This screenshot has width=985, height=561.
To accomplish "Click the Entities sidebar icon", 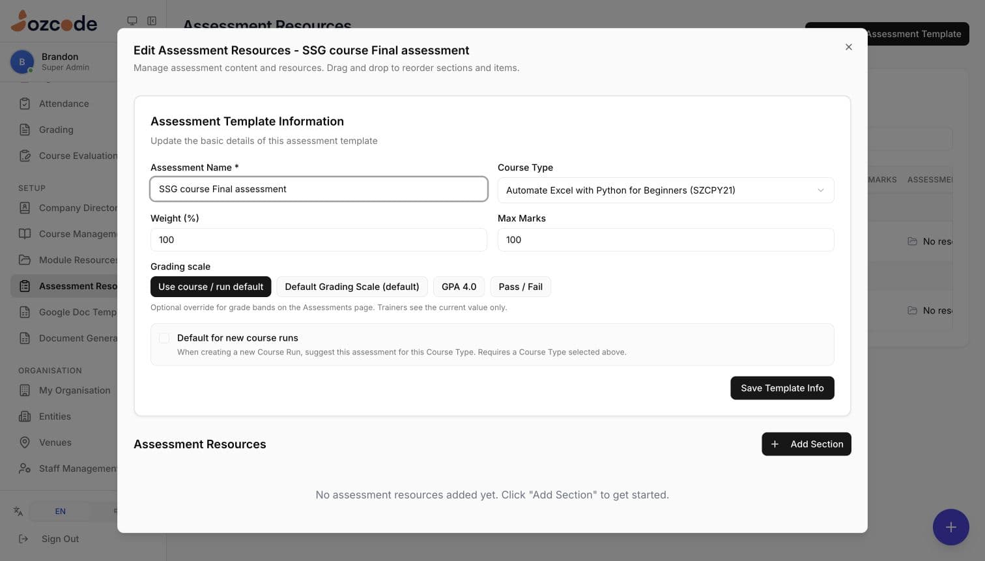I will (25, 416).
